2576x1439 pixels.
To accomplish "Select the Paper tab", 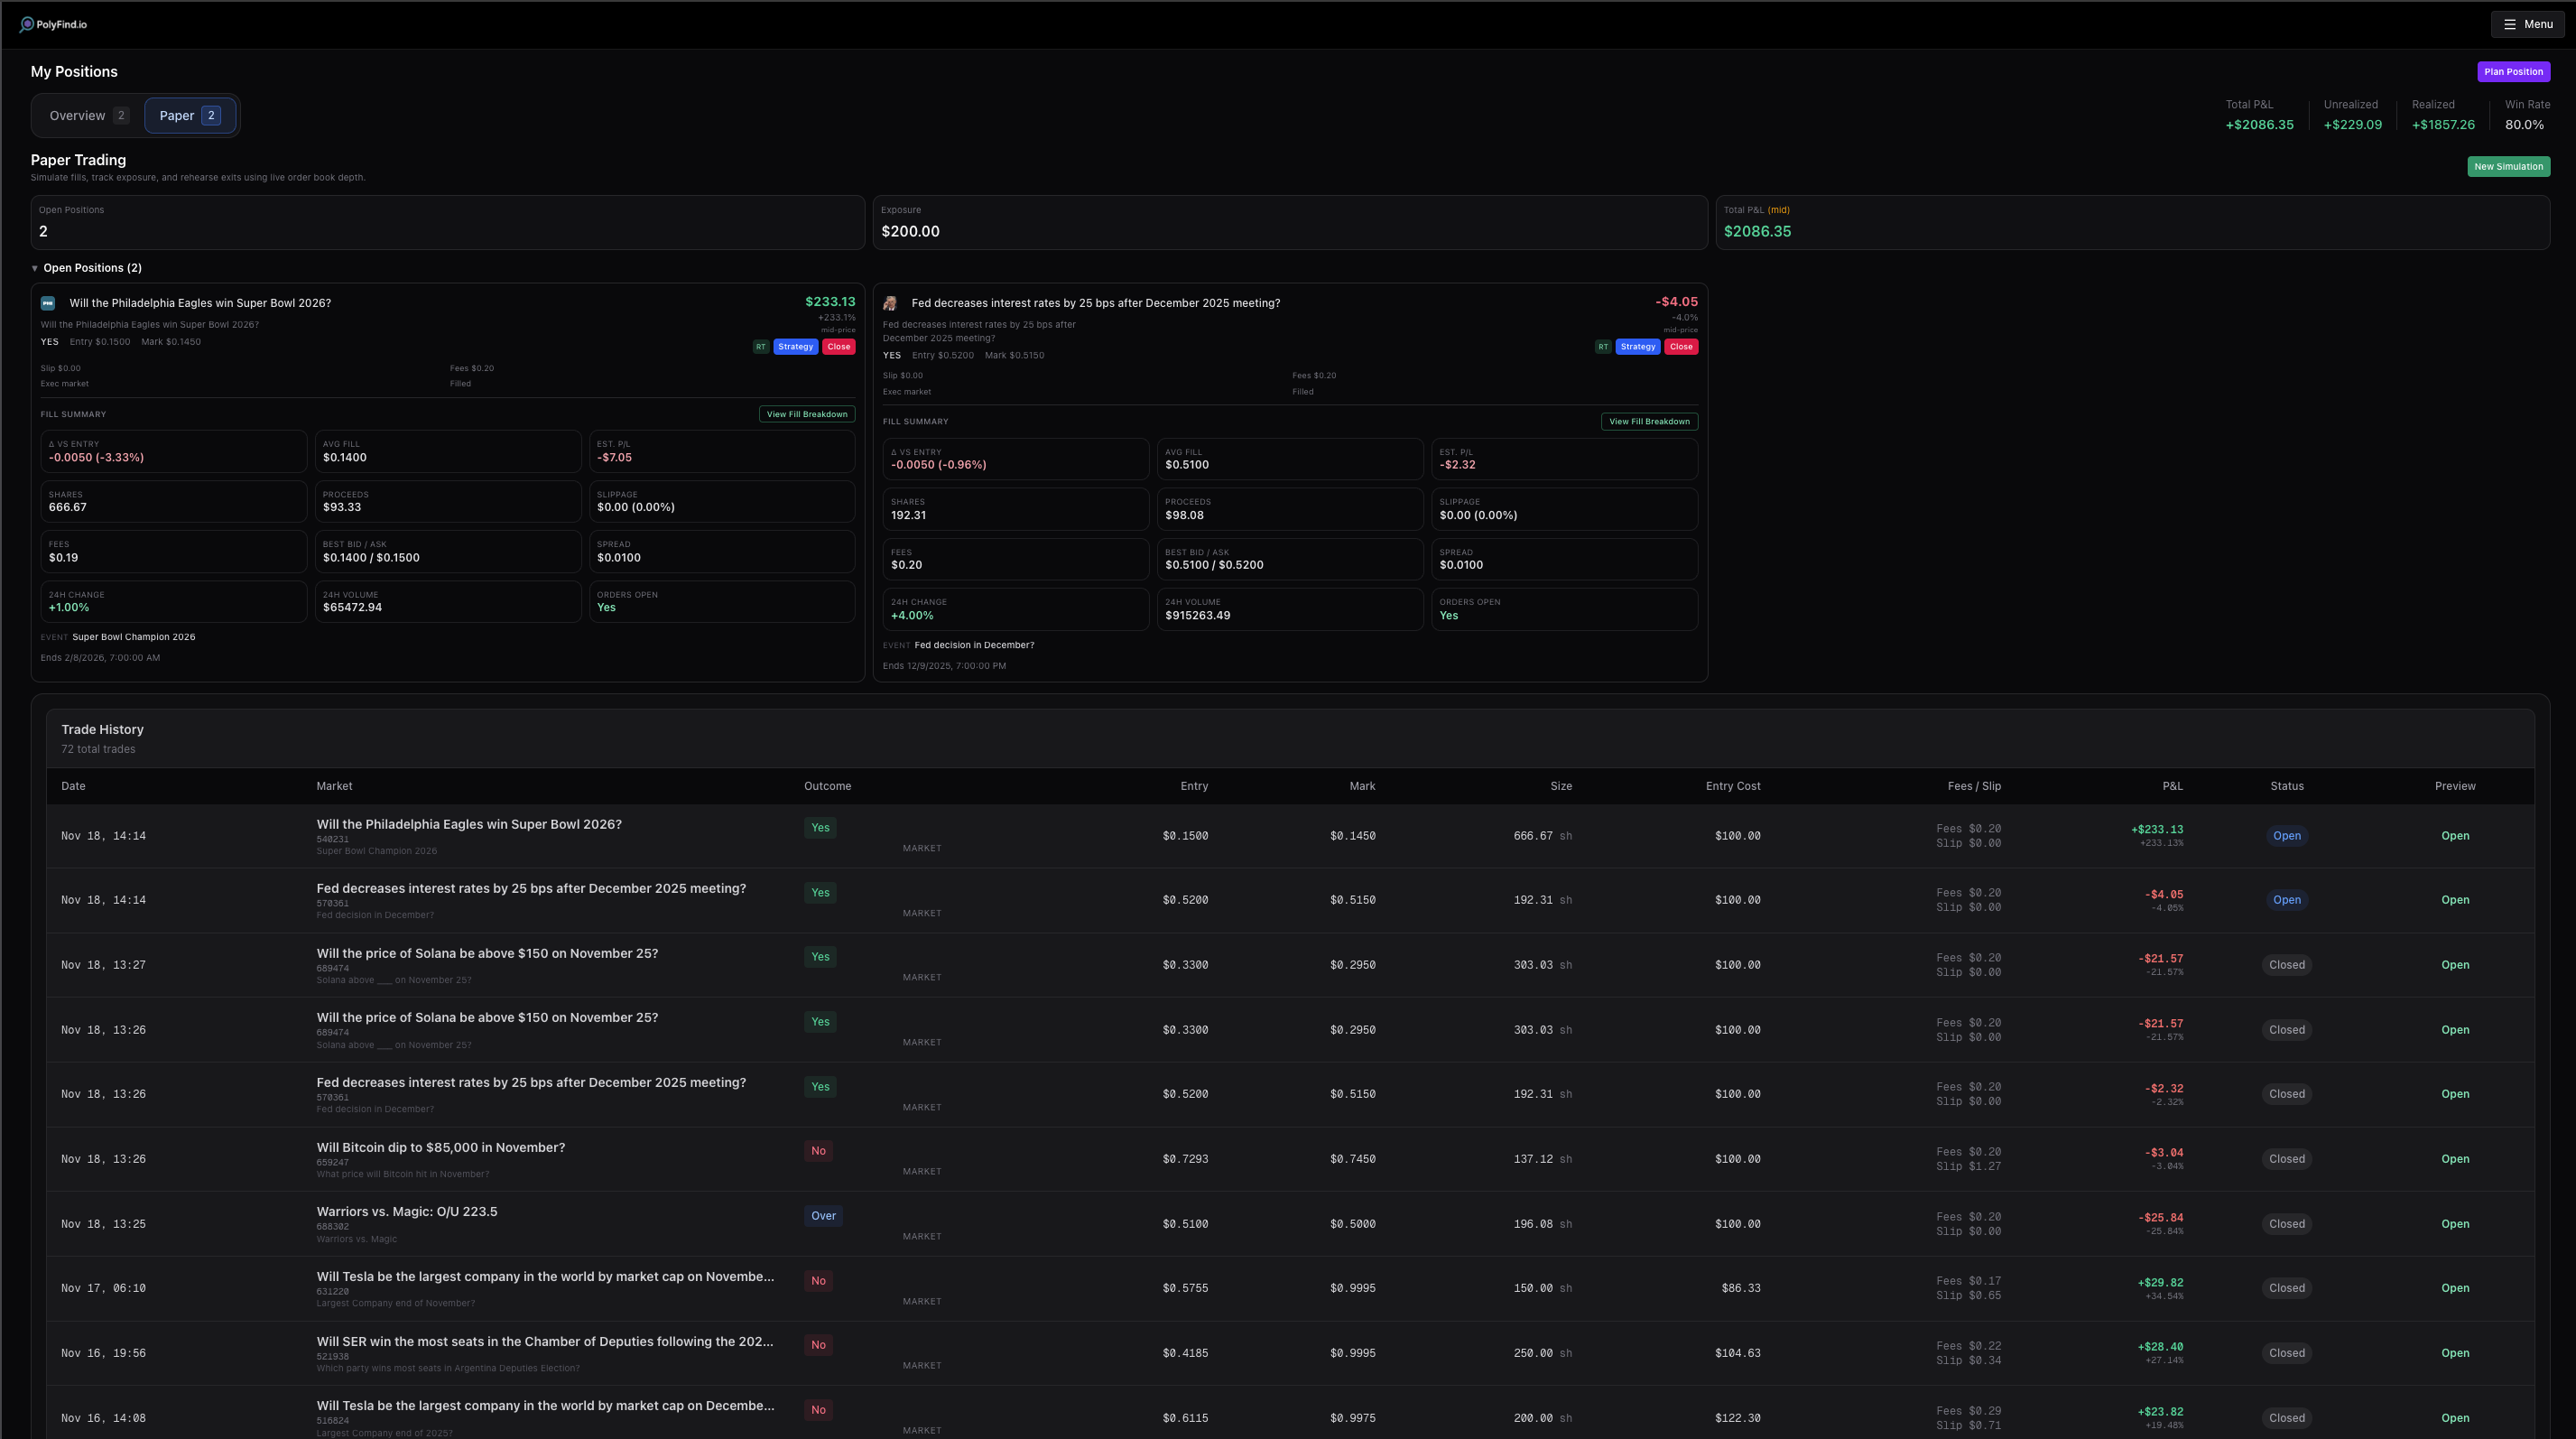I will pos(189,116).
